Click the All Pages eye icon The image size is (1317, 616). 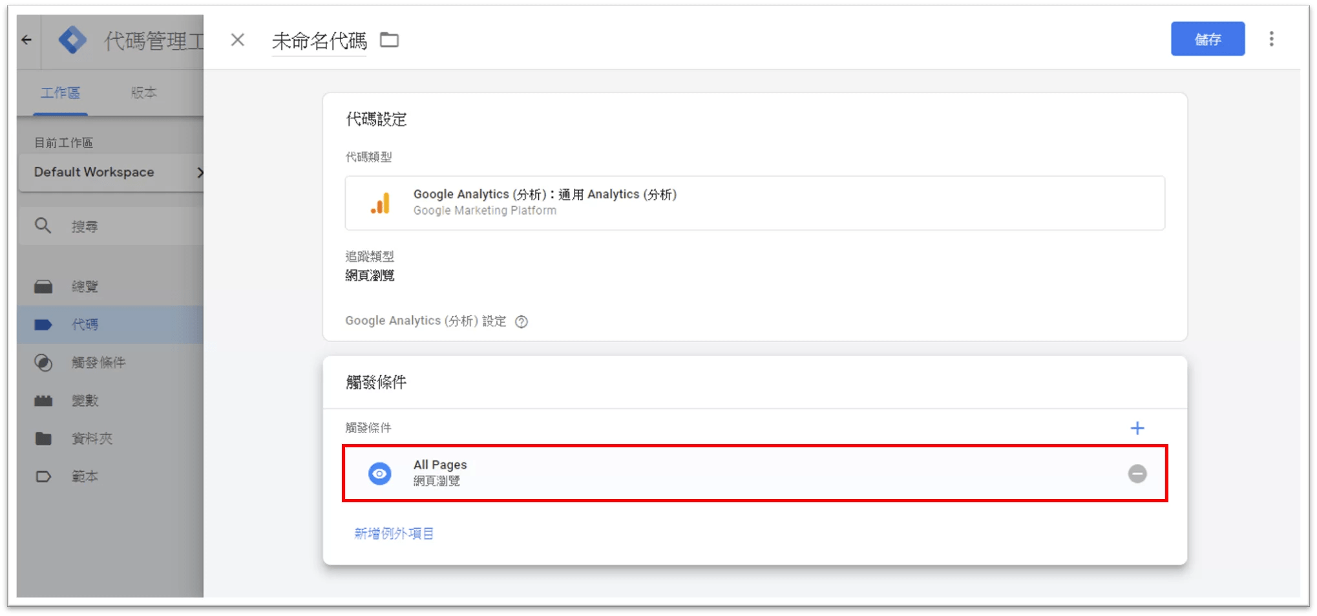pos(380,474)
